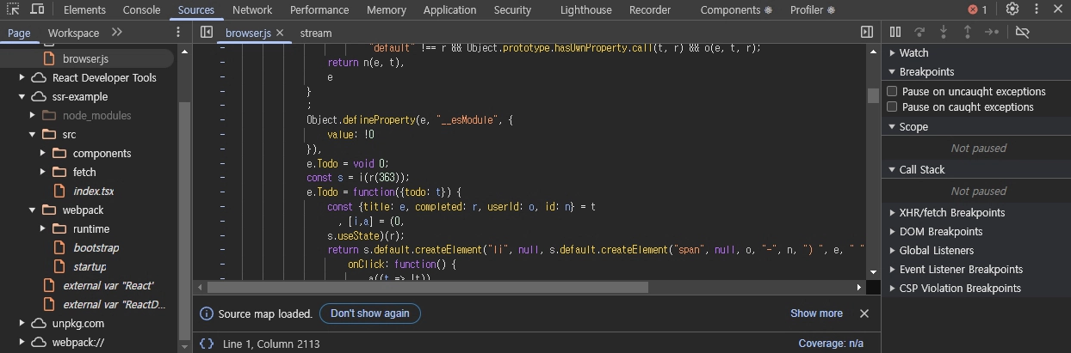The height and width of the screenshot is (353, 1071).
Task: Pause script execution button
Action: [x=895, y=32]
